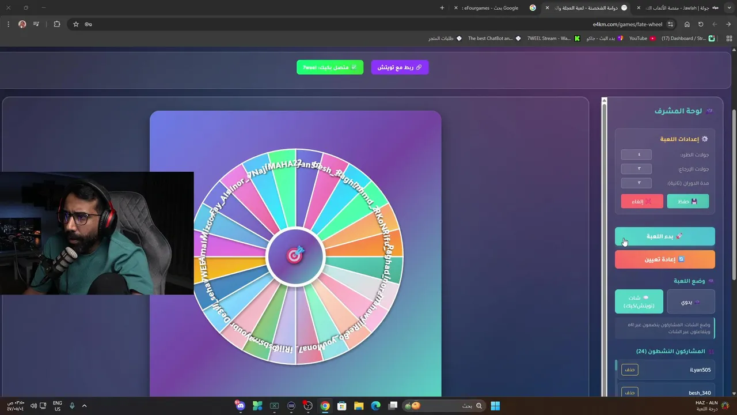Switch to the eFourgames Google search tab

click(495, 7)
